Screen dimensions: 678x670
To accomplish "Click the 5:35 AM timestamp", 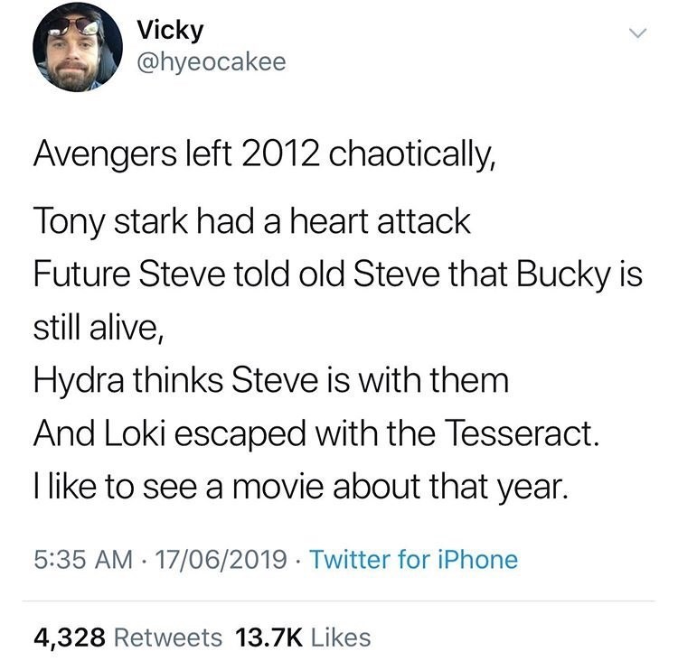I will click(x=76, y=559).
